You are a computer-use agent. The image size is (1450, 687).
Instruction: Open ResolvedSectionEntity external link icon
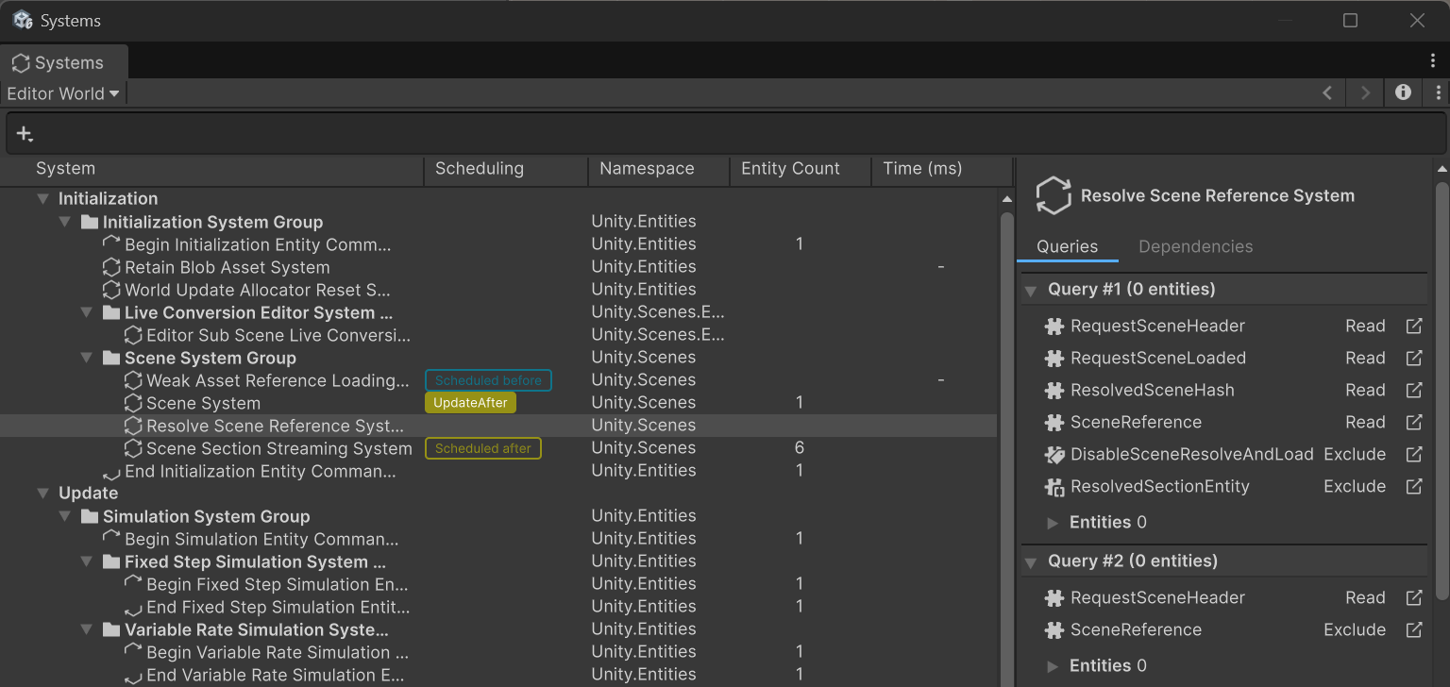click(x=1414, y=487)
